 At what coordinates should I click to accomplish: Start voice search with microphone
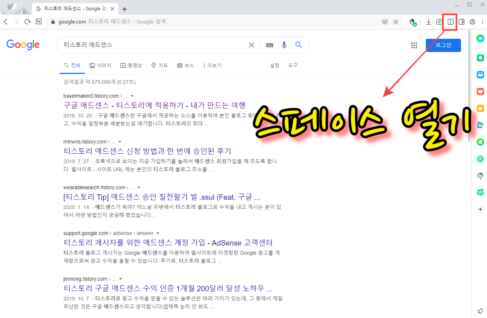pyautogui.click(x=284, y=45)
